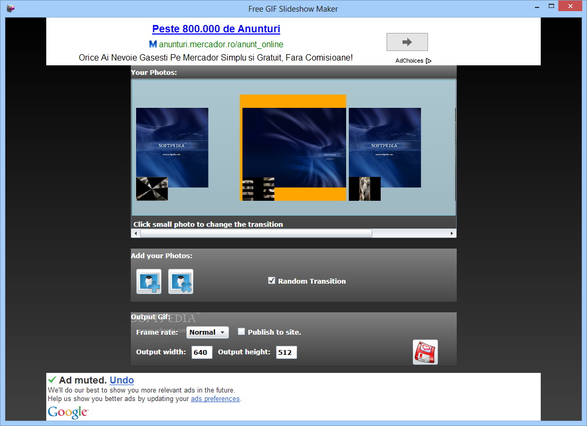The image size is (587, 426).
Task: Click the selected middle photo's transition thumbnail
Action: [258, 189]
